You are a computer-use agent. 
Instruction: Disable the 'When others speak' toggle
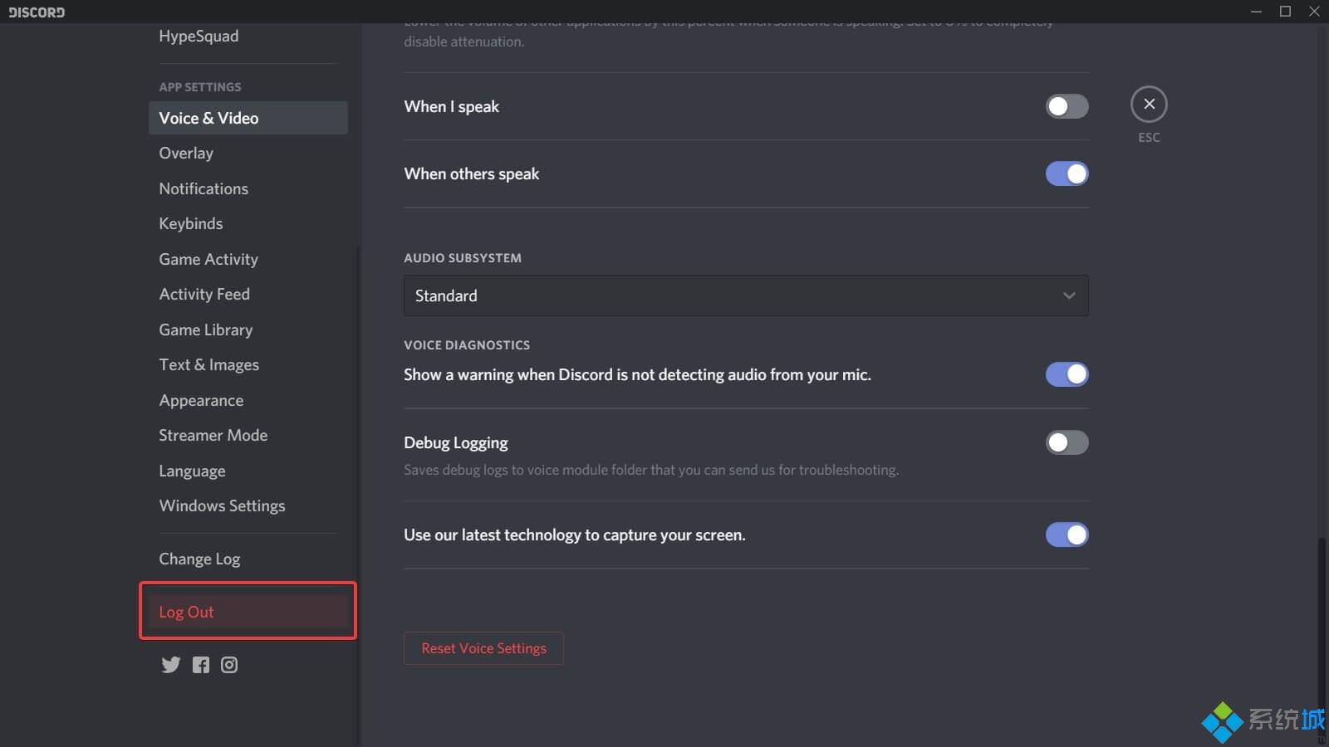[1067, 173]
